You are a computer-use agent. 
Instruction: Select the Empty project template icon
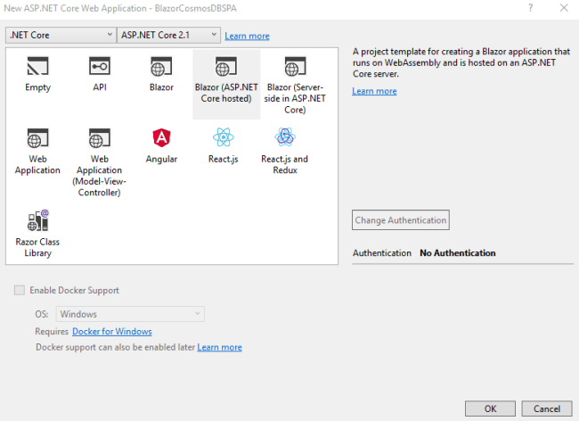(37, 66)
